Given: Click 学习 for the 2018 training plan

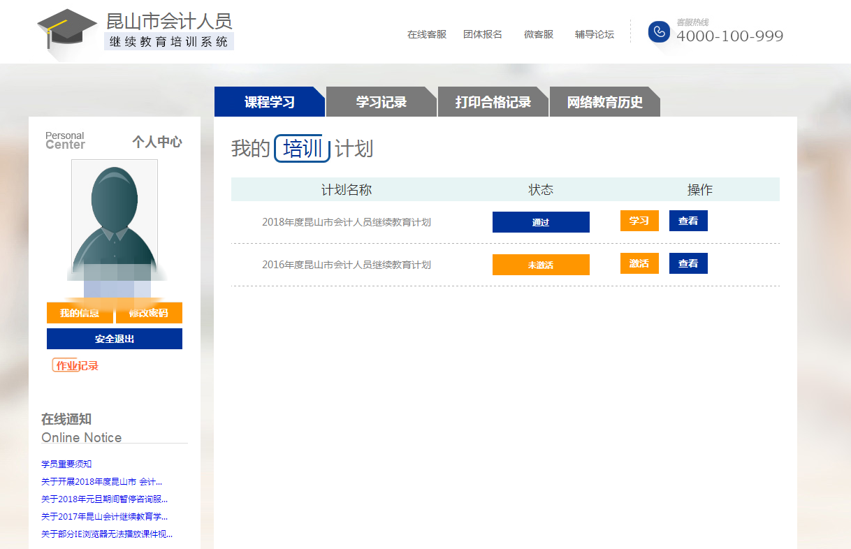Looking at the screenshot, I should point(639,221).
